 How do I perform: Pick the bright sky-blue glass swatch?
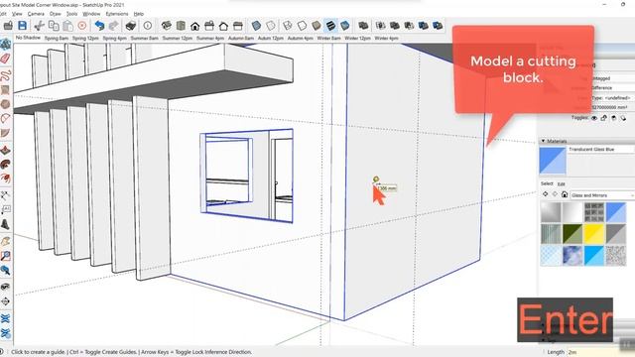point(594,256)
